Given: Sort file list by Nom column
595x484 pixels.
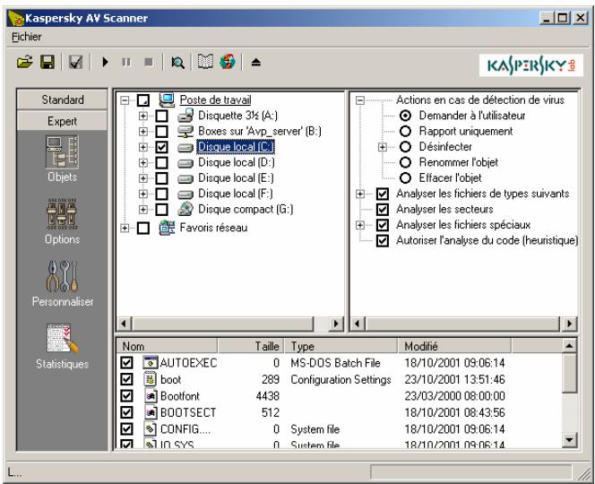Looking at the screenshot, I should pos(167,346).
